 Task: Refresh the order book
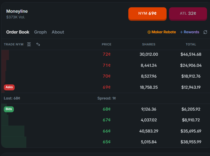pos(205,32)
